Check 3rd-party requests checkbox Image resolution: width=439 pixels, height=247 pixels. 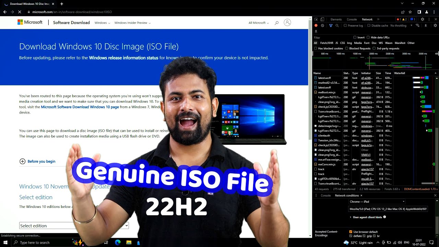(374, 48)
